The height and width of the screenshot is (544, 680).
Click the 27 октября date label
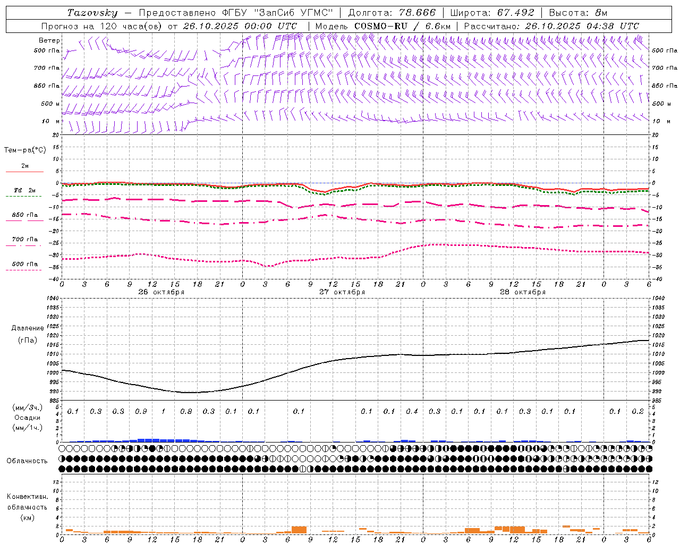(x=342, y=292)
